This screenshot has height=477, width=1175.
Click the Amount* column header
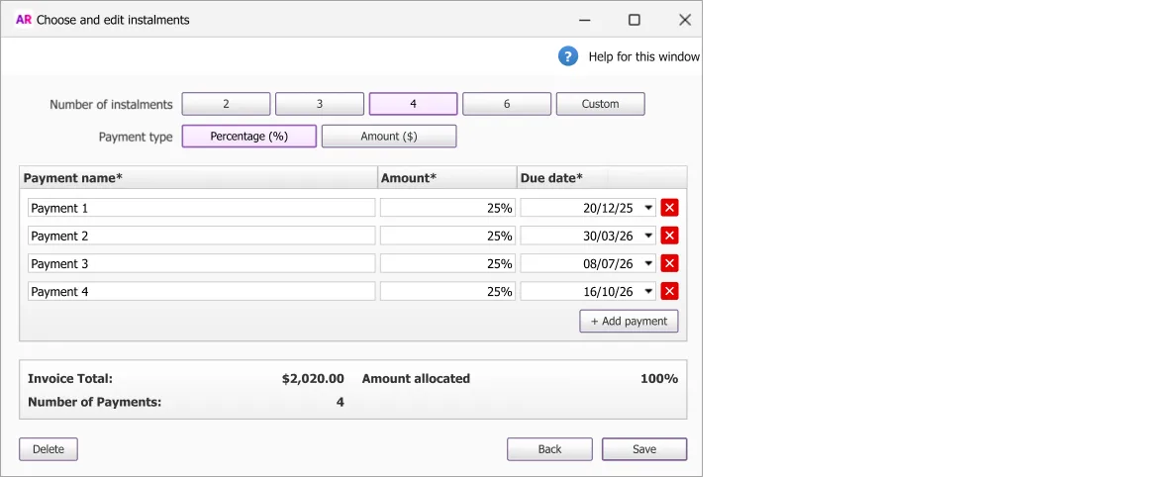447,177
